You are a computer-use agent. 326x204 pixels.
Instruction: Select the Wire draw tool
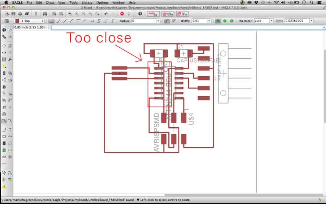coord(4,130)
